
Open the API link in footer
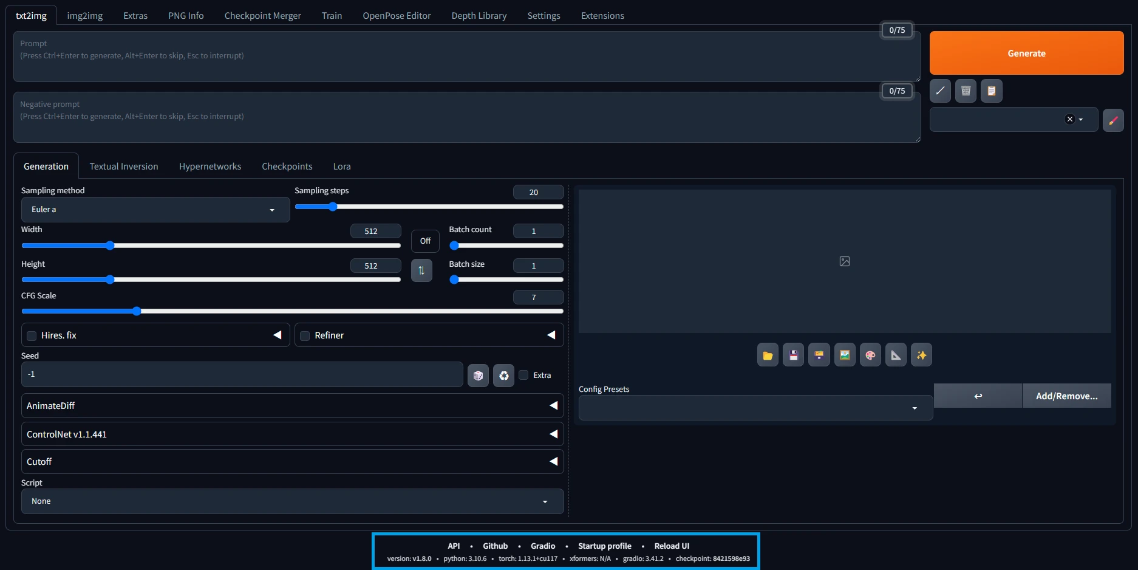coord(454,546)
